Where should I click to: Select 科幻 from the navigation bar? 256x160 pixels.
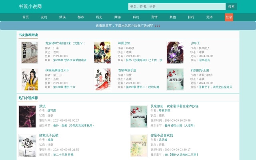click(136, 17)
